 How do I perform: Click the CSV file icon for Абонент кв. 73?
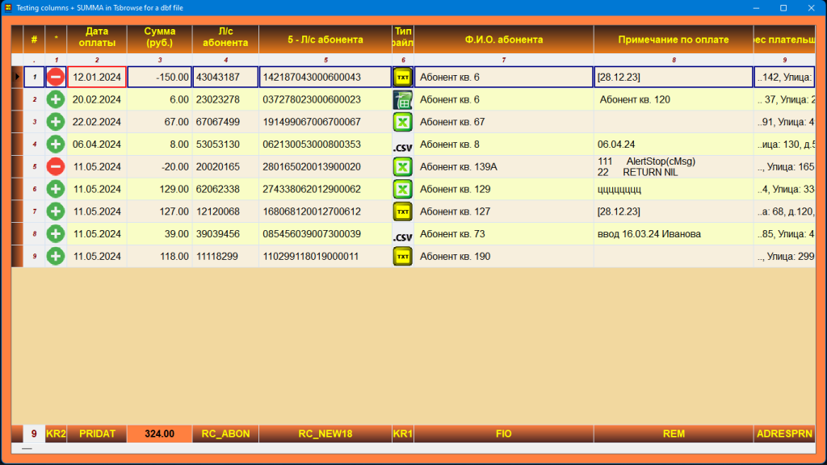402,237
